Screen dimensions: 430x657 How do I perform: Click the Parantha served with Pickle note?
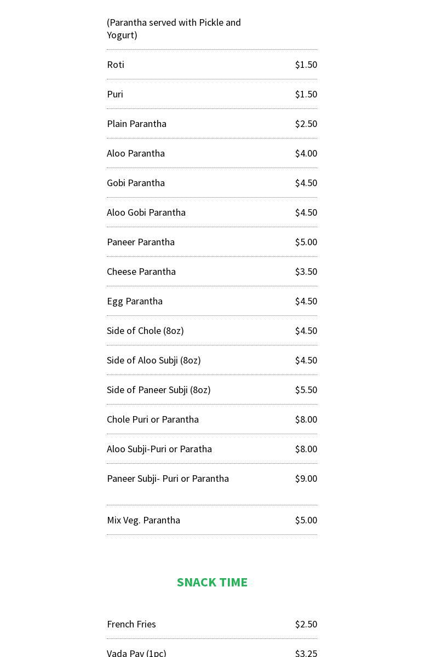[174, 28]
